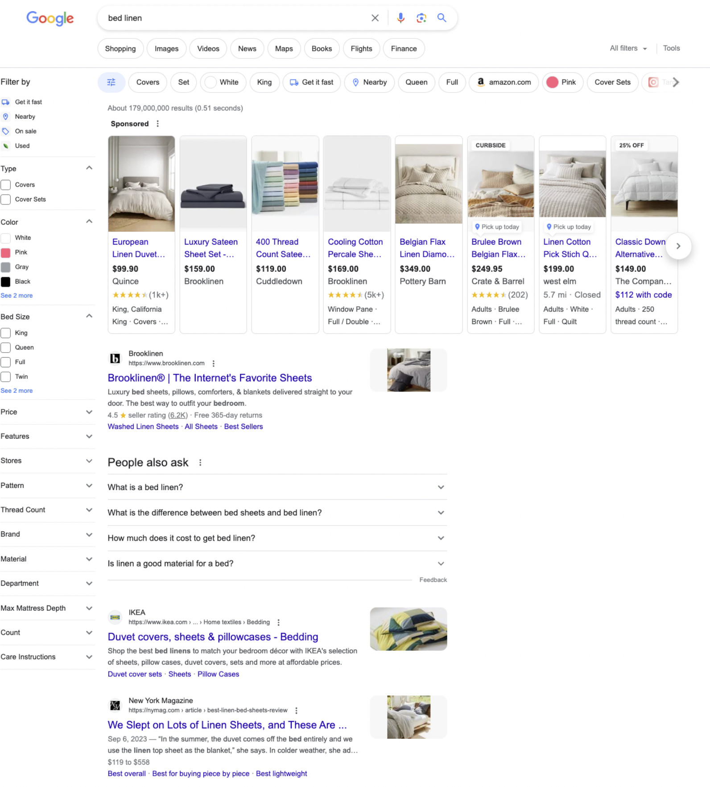Clear the search box with X icon
Image resolution: width=710 pixels, height=787 pixels.
click(x=375, y=18)
